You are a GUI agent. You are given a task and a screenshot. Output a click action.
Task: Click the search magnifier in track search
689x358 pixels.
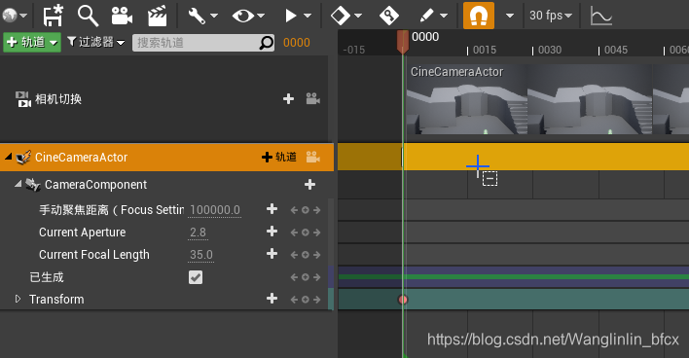pos(266,43)
